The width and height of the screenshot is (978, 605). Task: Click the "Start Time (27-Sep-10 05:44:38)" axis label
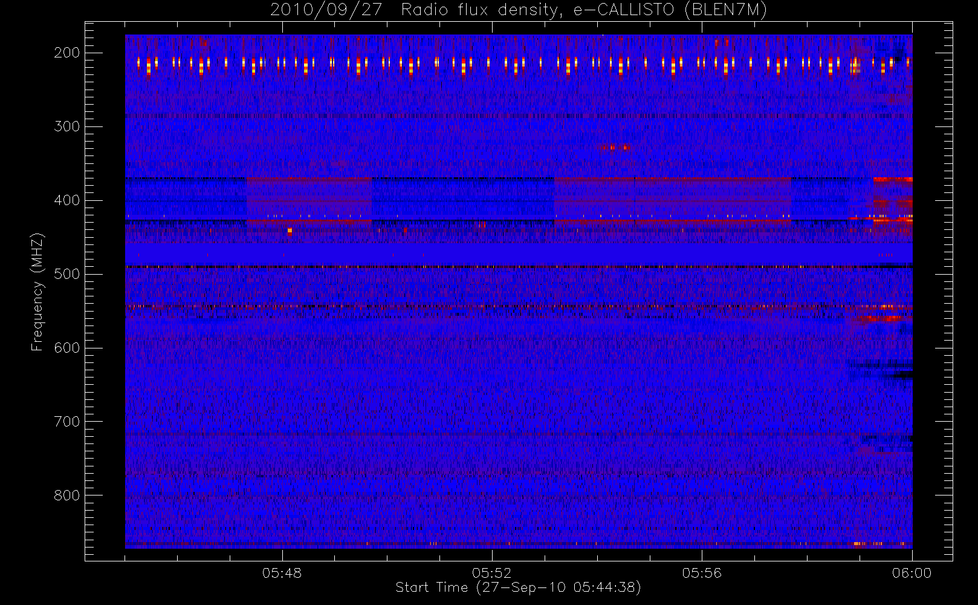[518, 587]
